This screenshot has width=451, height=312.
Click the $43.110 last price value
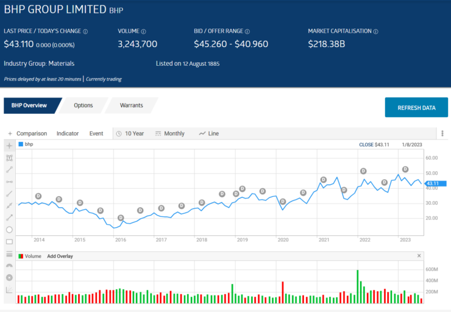coord(19,44)
